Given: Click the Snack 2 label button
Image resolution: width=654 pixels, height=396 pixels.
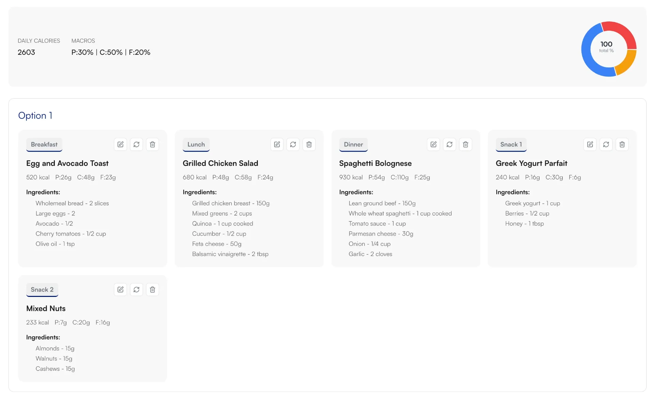Looking at the screenshot, I should (42, 289).
